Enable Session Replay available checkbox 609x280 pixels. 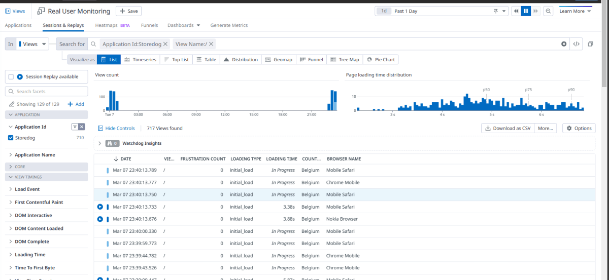11,77
